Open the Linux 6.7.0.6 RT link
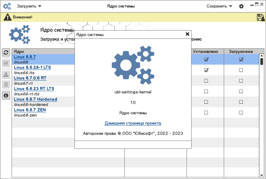Screen dimensions: 266x179 click(x=30, y=78)
